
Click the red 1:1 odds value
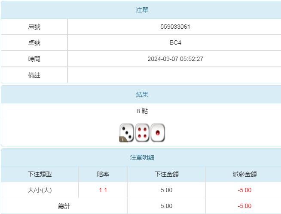[x=103, y=190]
